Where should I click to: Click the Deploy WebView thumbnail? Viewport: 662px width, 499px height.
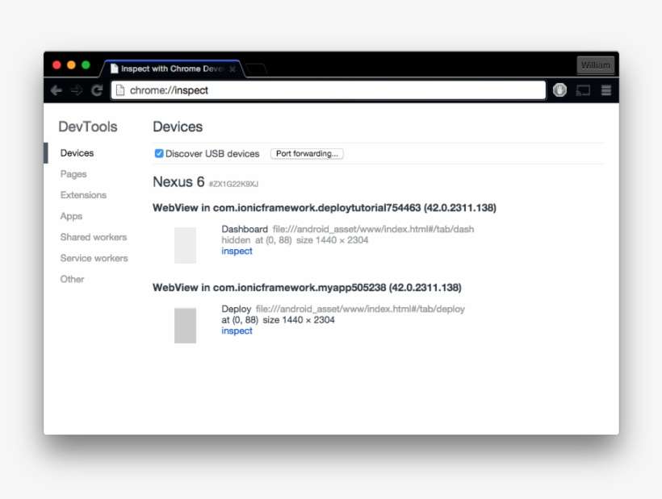point(185,325)
